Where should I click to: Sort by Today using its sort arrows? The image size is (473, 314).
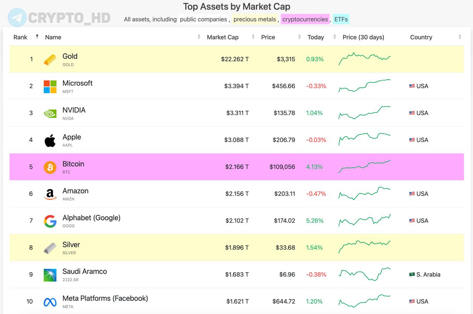(x=334, y=37)
